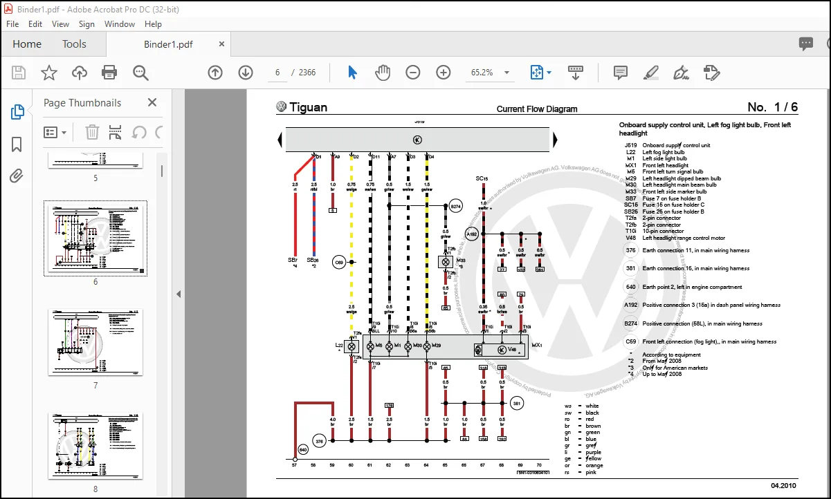This screenshot has height=499, width=831.
Task: Click 'Only for American markets' note
Action: [x=675, y=368]
